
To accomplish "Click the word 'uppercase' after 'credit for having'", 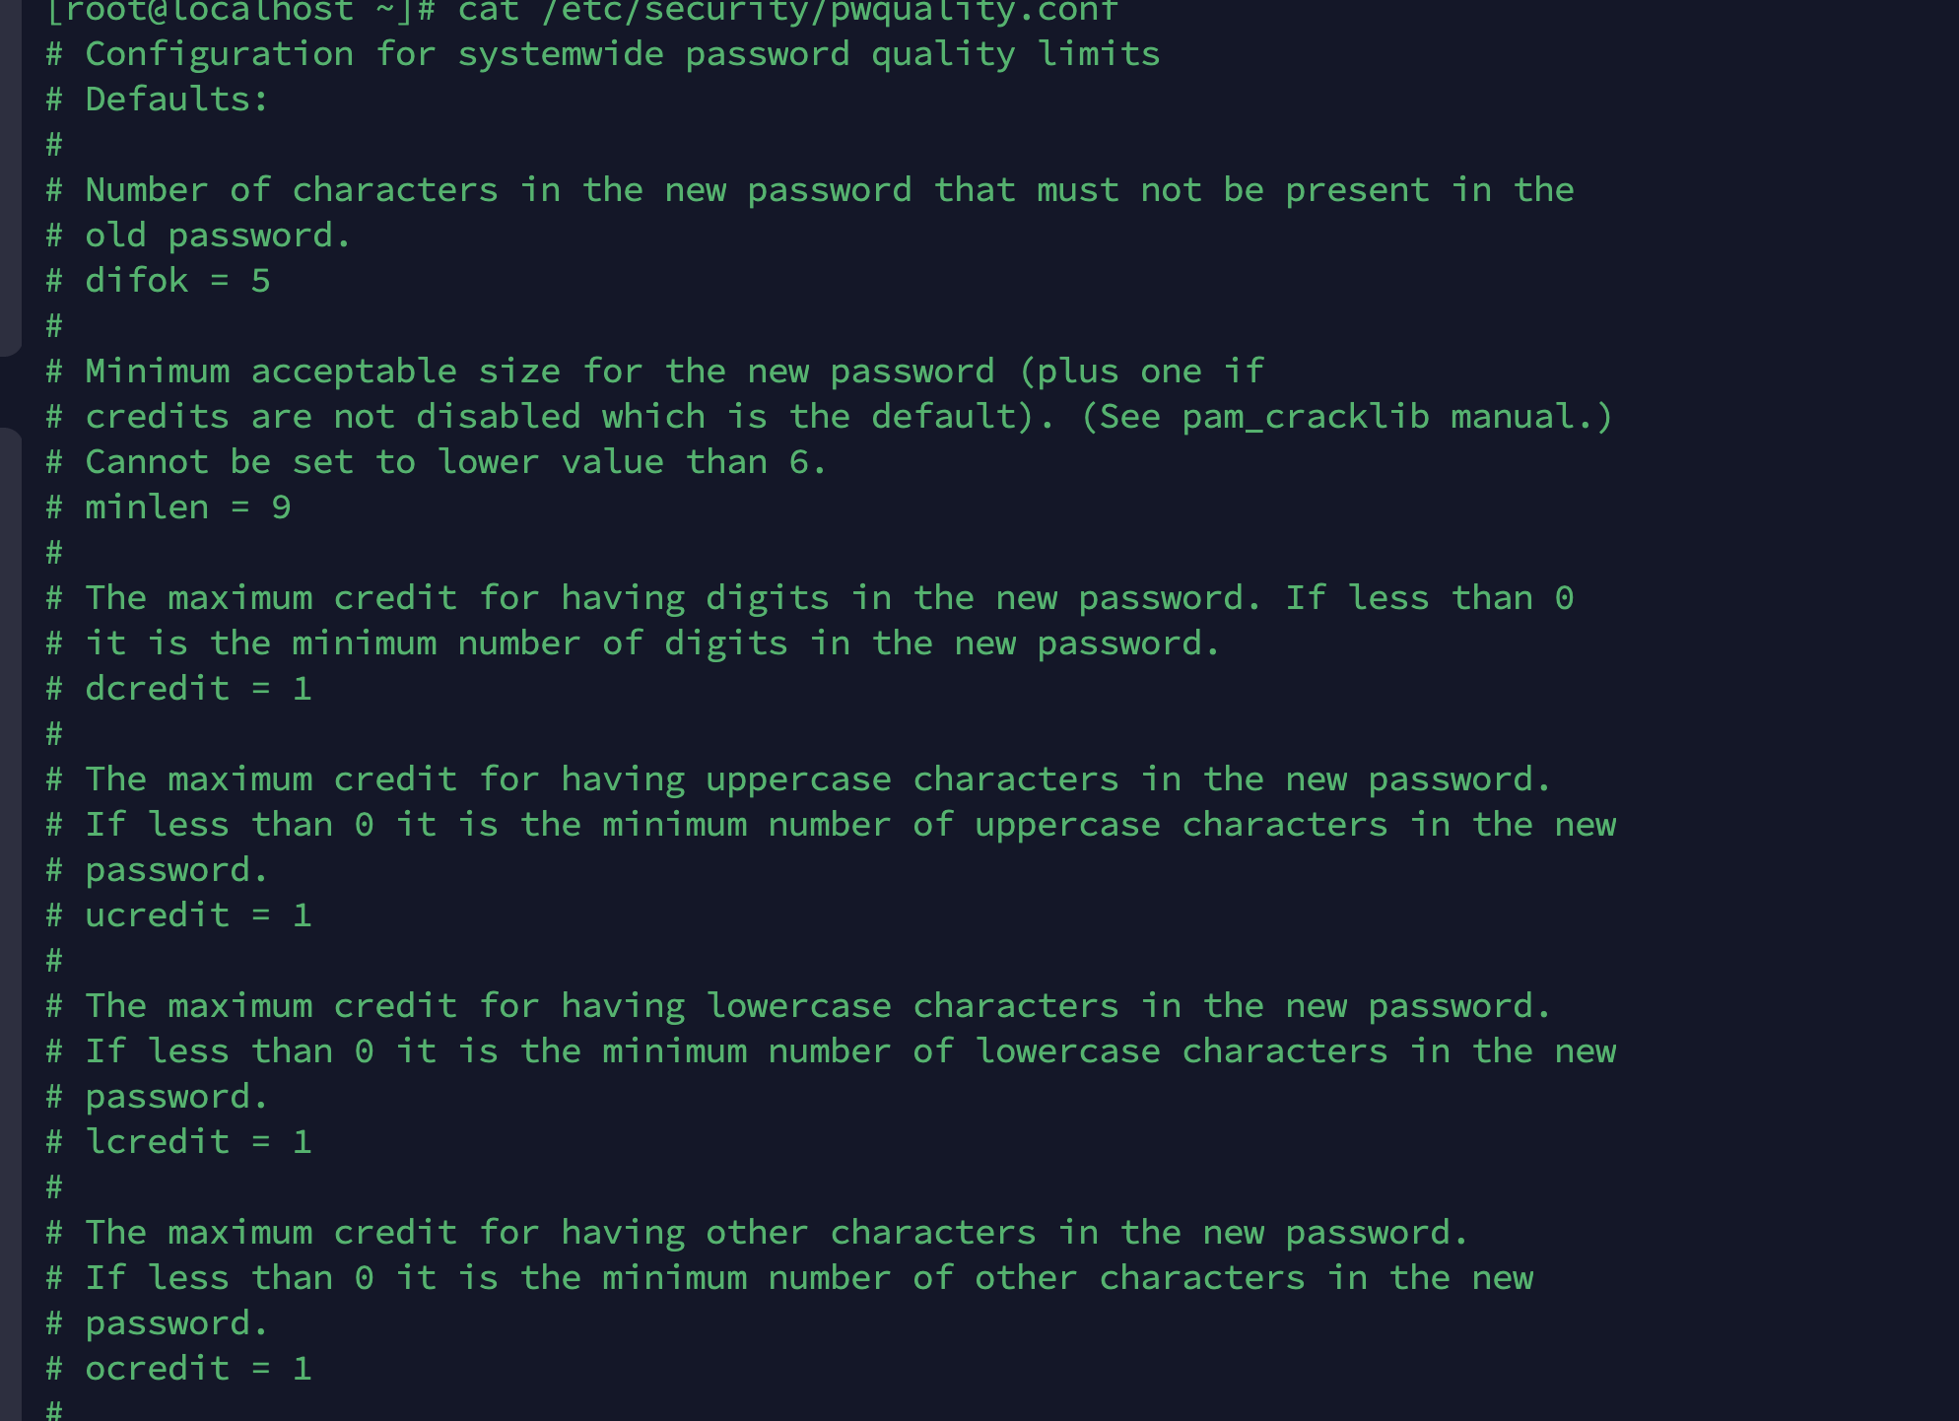I will click(798, 779).
